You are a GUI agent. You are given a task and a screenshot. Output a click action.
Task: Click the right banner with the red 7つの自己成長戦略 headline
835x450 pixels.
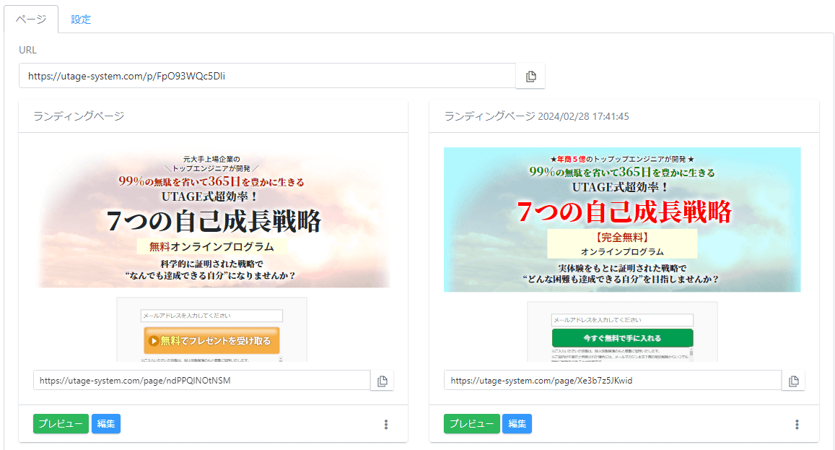(x=622, y=220)
